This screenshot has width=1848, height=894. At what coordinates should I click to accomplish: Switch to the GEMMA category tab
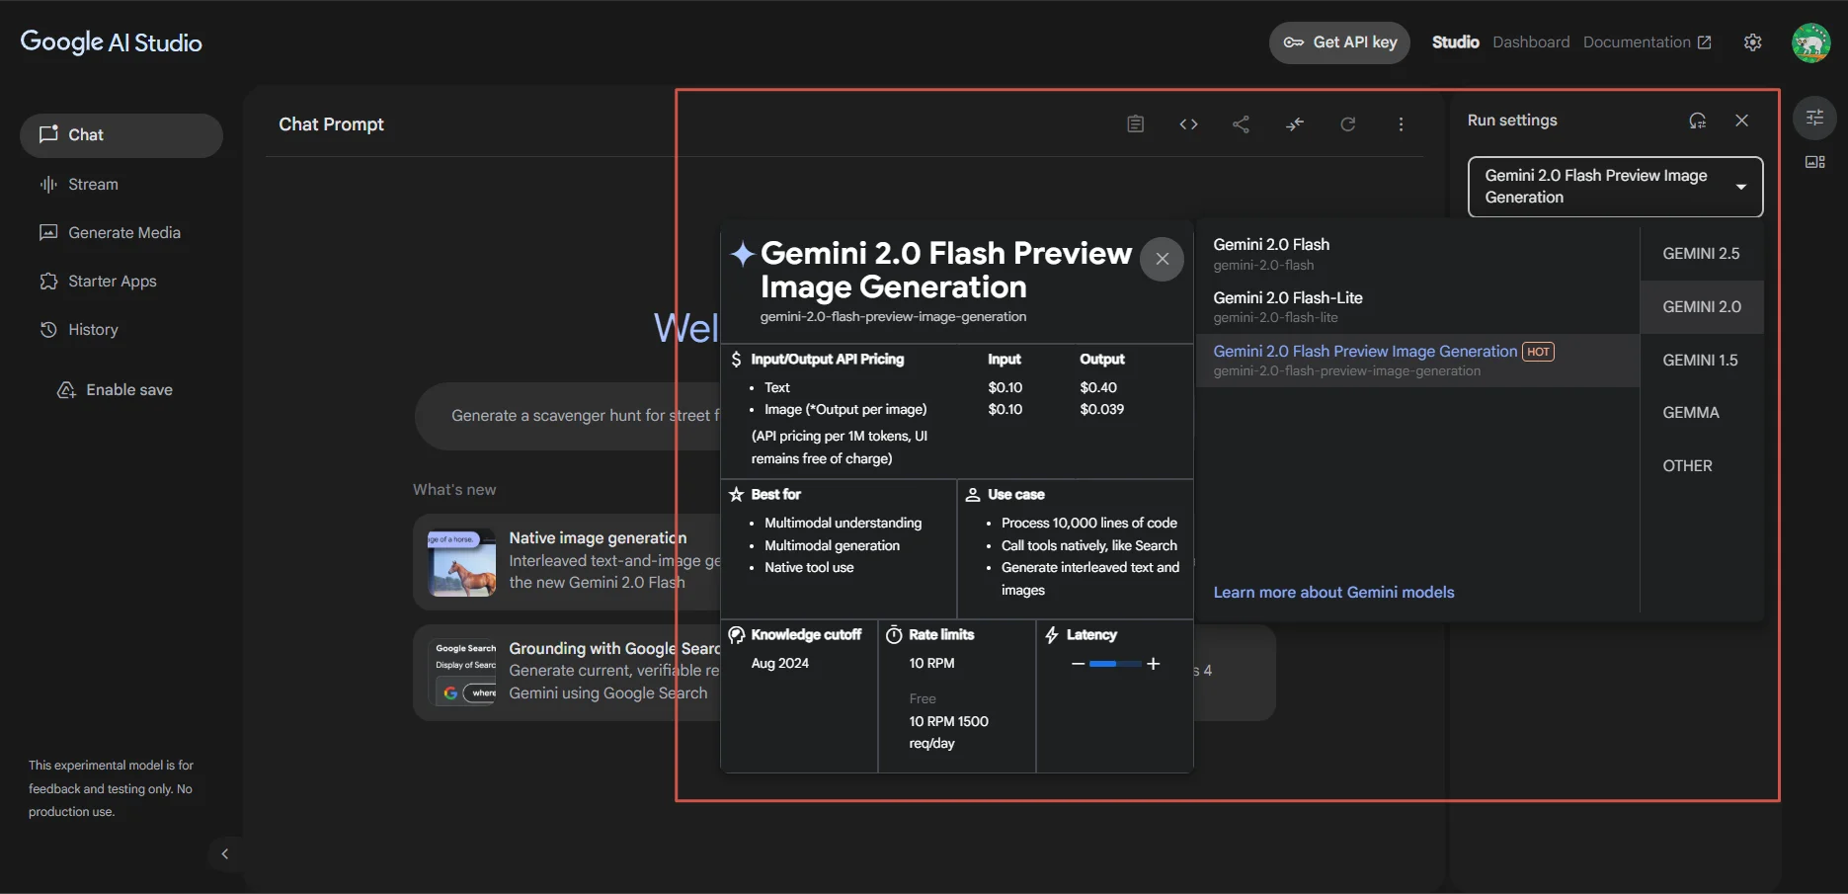tap(1702, 413)
